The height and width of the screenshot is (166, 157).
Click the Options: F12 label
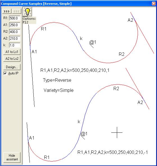click(29, 20)
